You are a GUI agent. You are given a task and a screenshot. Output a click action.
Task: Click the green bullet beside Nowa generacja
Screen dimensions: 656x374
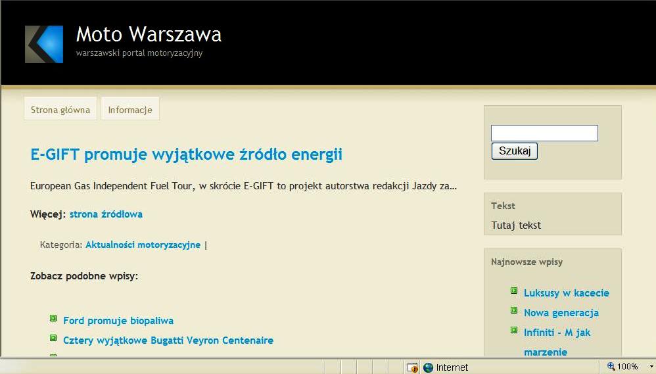(x=514, y=311)
